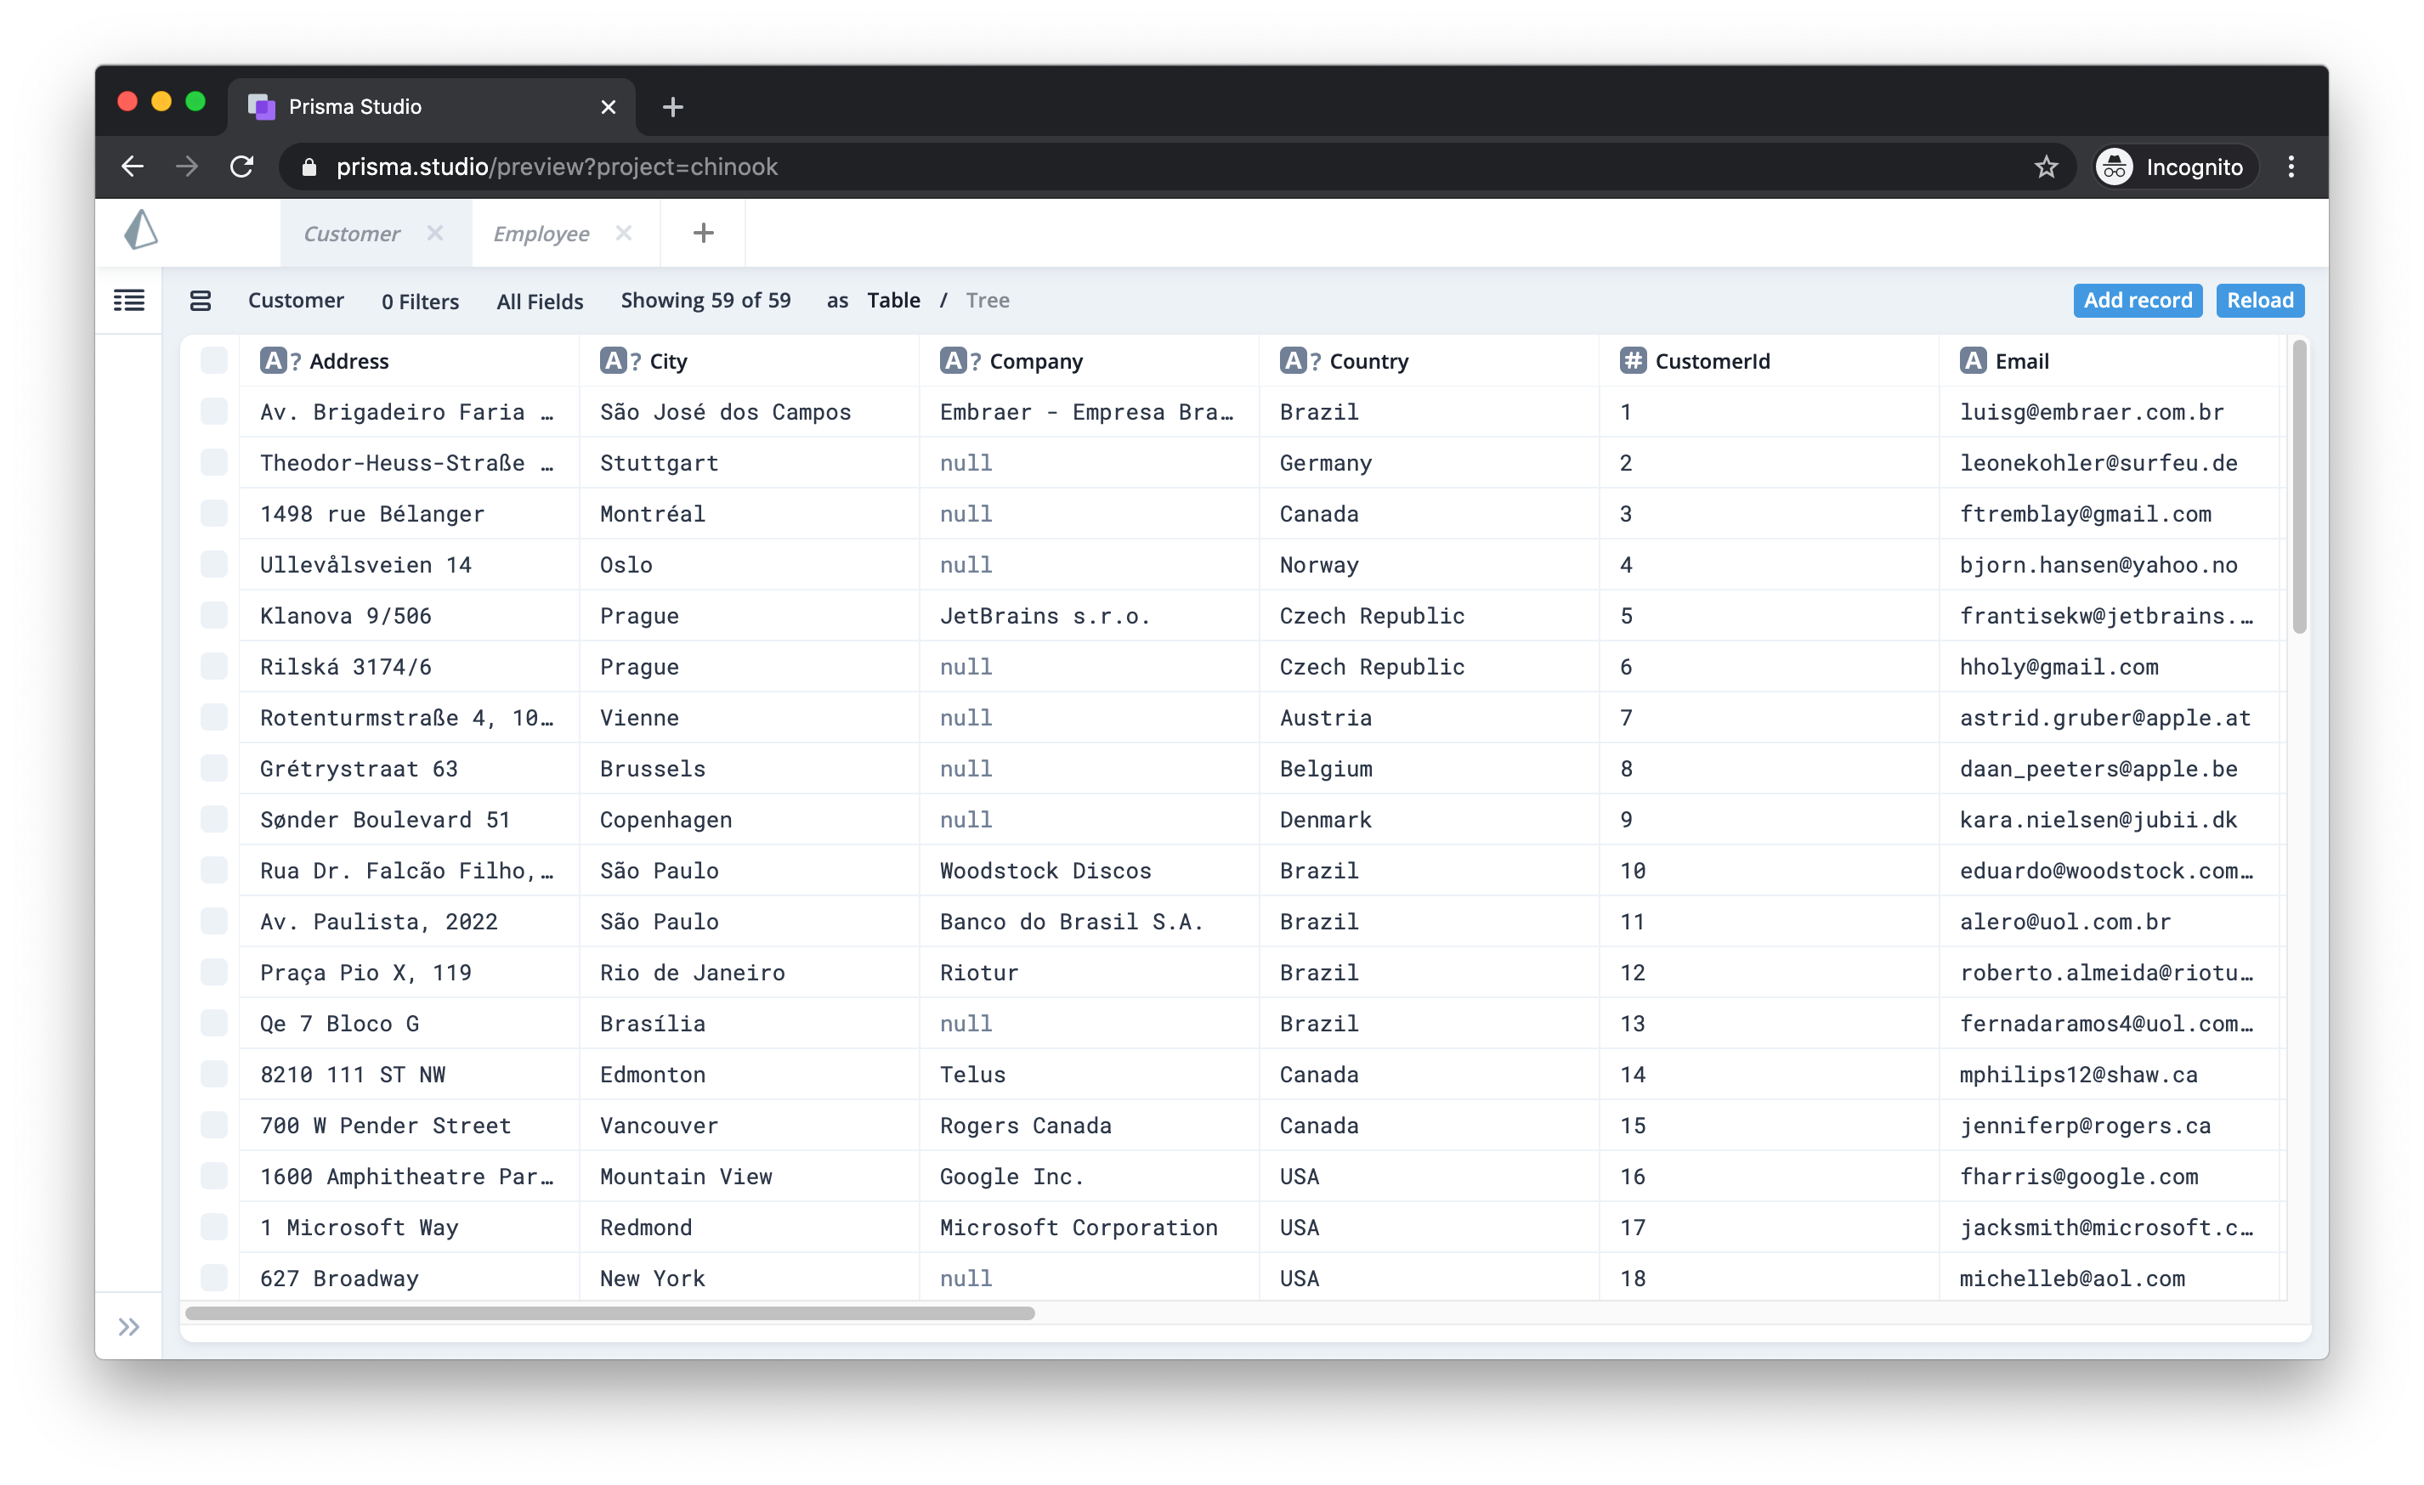Image resolution: width=2424 pixels, height=1485 pixels.
Task: Open the All Fields selector
Action: click(539, 300)
